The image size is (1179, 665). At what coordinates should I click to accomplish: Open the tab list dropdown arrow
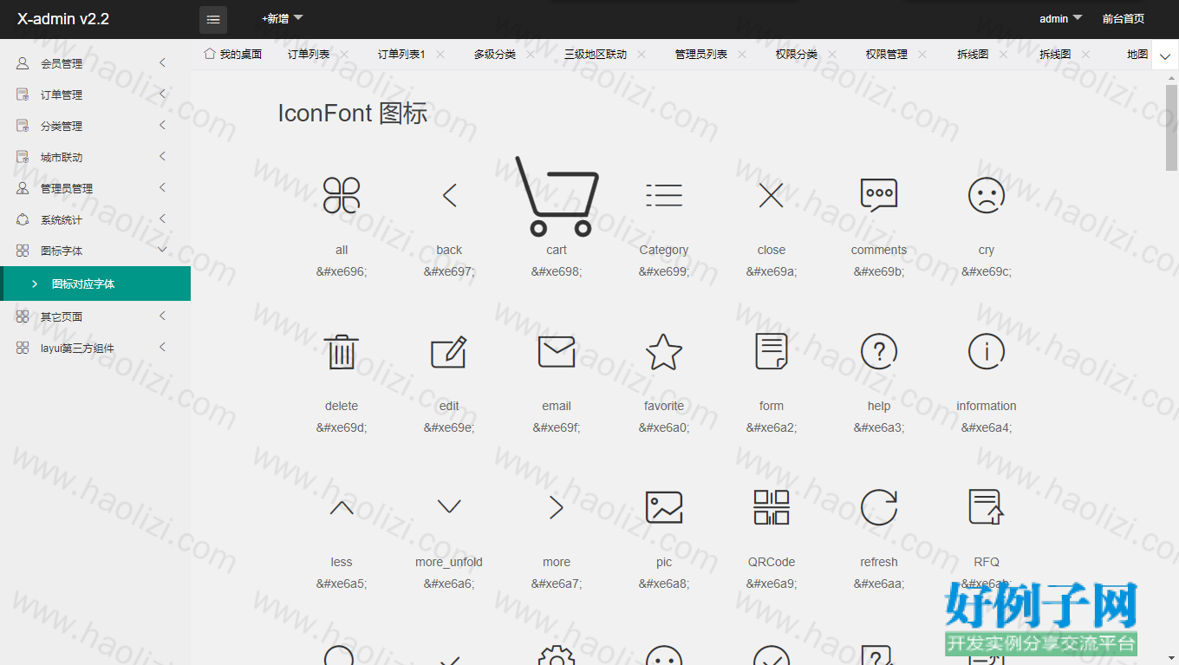coord(1165,57)
